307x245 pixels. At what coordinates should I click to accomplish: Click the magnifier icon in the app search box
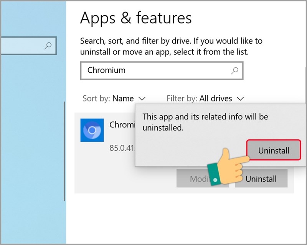click(234, 70)
